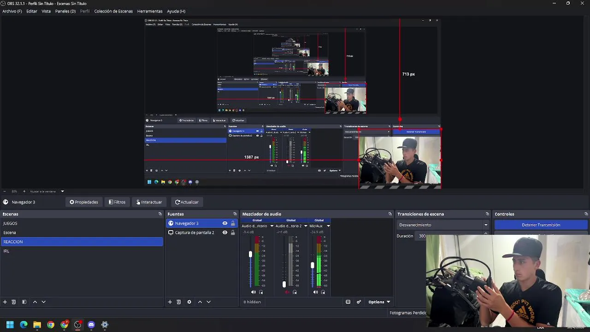This screenshot has width=590, height=332.
Task: Toggle monitoring for Audio d...ritorio channel
Action: coord(261,292)
